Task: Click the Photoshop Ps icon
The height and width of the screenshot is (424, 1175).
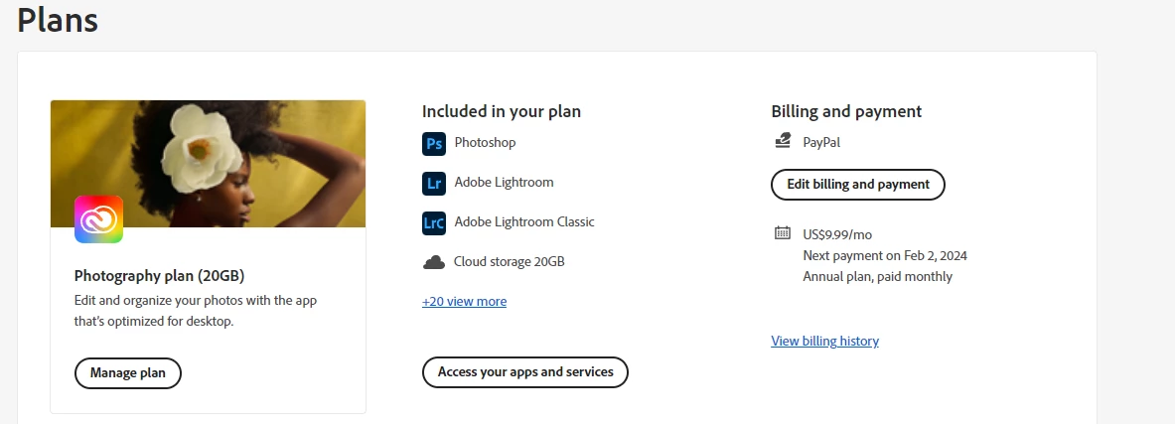Action: pyautogui.click(x=434, y=143)
